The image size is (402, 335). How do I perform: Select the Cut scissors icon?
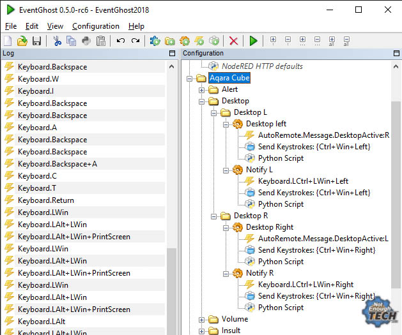pyautogui.click(x=57, y=41)
